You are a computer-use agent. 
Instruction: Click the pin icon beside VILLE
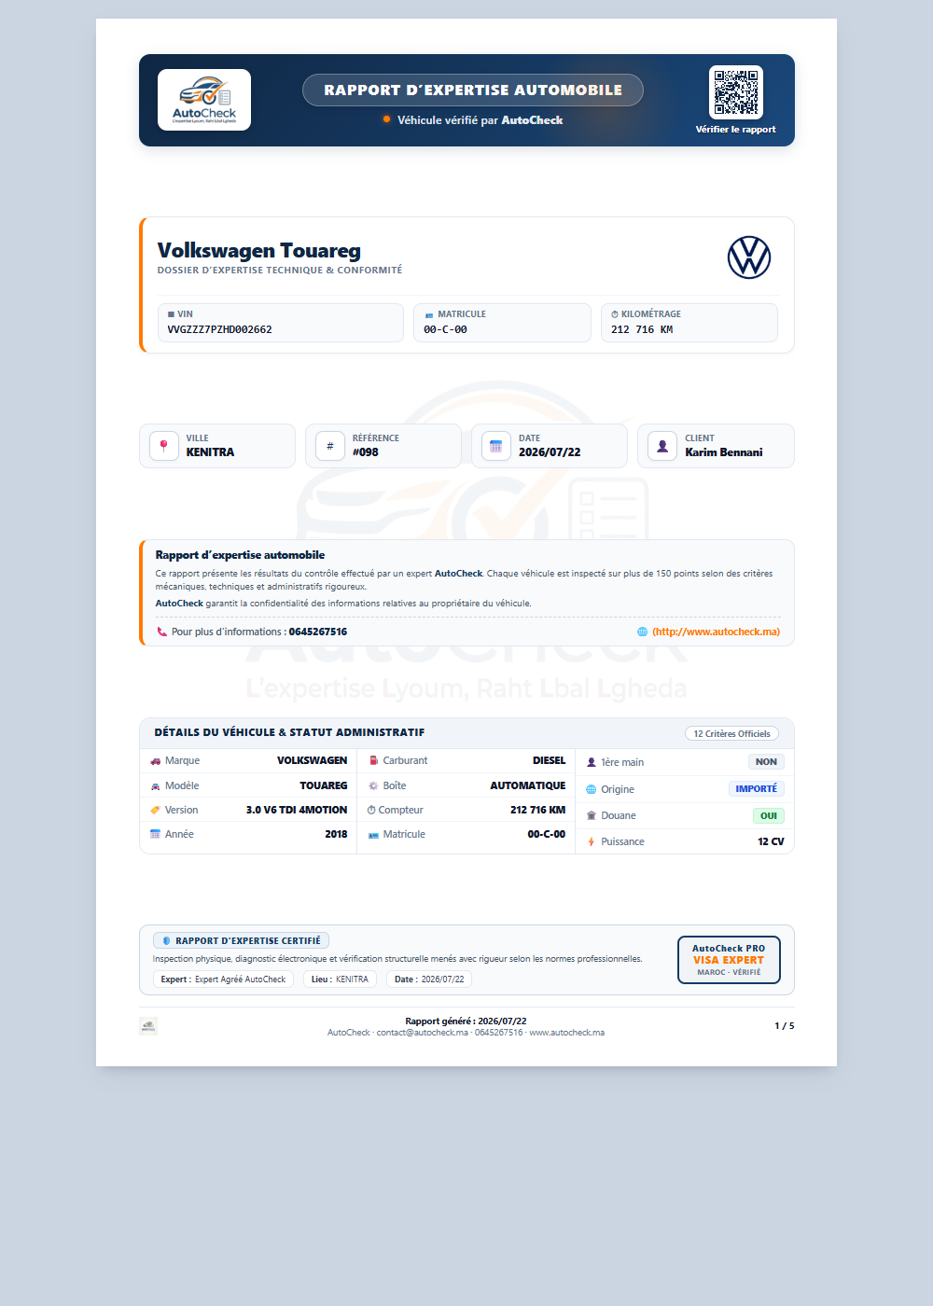(x=164, y=446)
